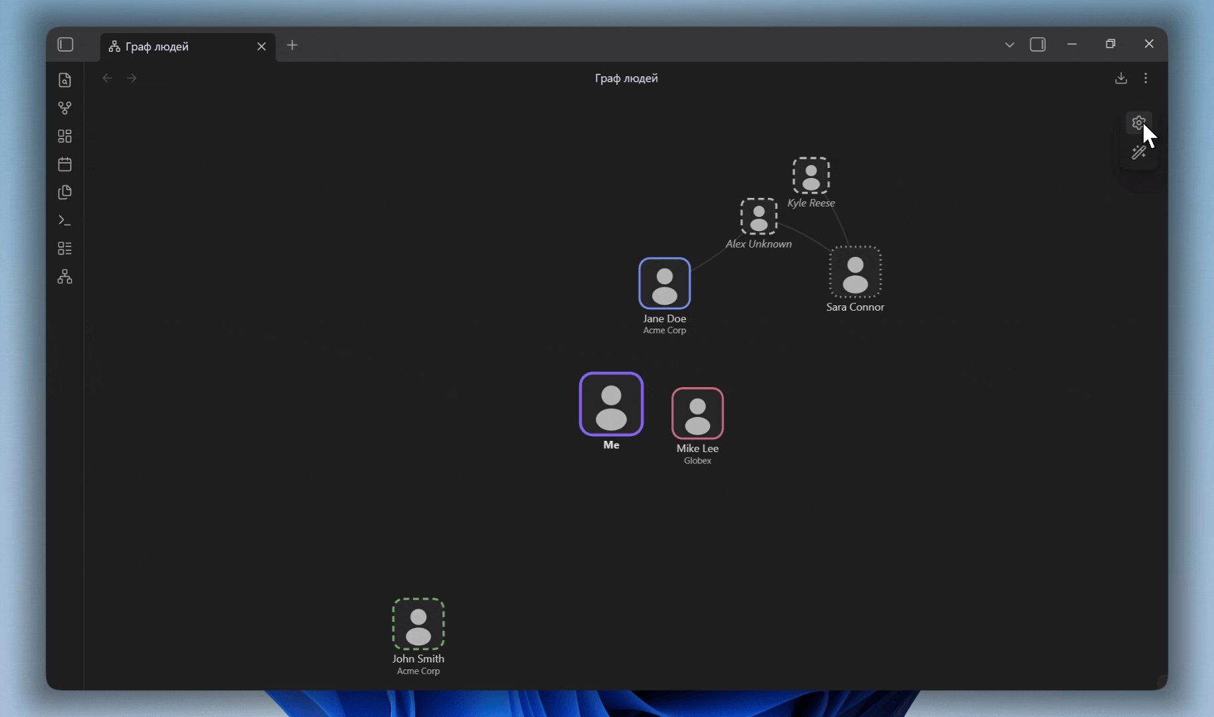Click 'Acme Corp' under John Smith

pos(418,671)
